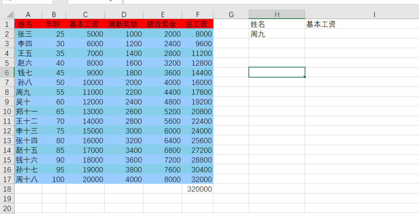Click red header cell 绩效奖金
The image size is (419, 214).
pyautogui.click(x=163, y=24)
